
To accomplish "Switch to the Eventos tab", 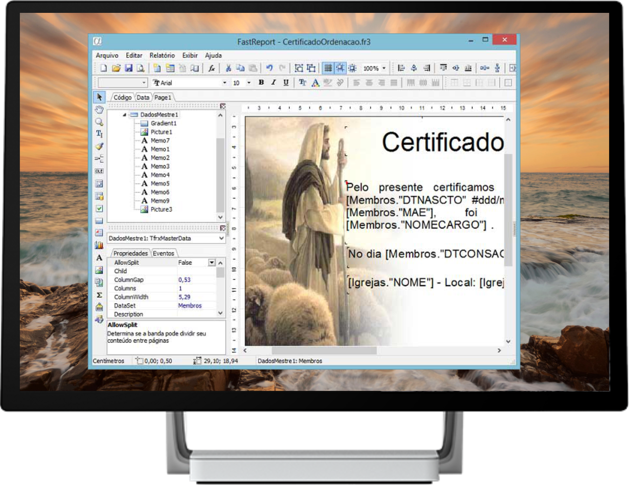I will point(164,252).
